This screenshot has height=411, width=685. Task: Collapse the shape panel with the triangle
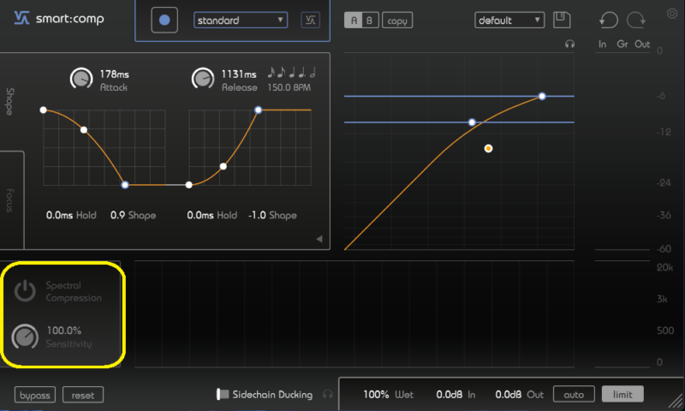(319, 240)
